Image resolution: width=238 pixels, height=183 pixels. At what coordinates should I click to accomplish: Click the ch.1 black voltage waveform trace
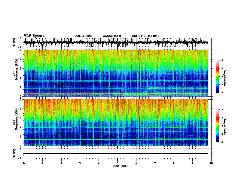(116, 42)
